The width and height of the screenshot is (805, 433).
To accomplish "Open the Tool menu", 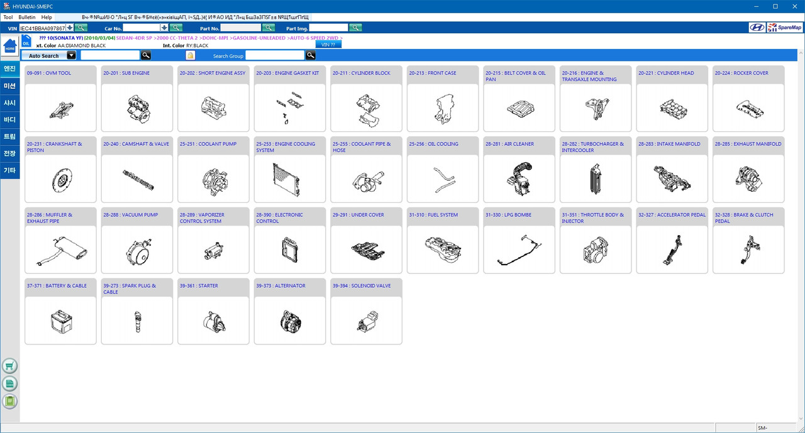I will tap(8, 17).
